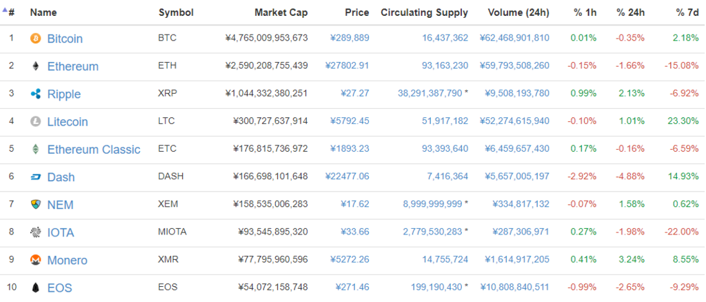Click Ripple price ¥27.27

click(x=355, y=93)
